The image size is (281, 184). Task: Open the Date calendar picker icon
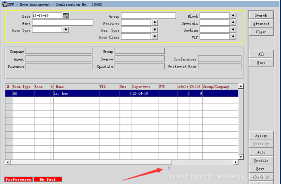pyautogui.click(x=66, y=16)
